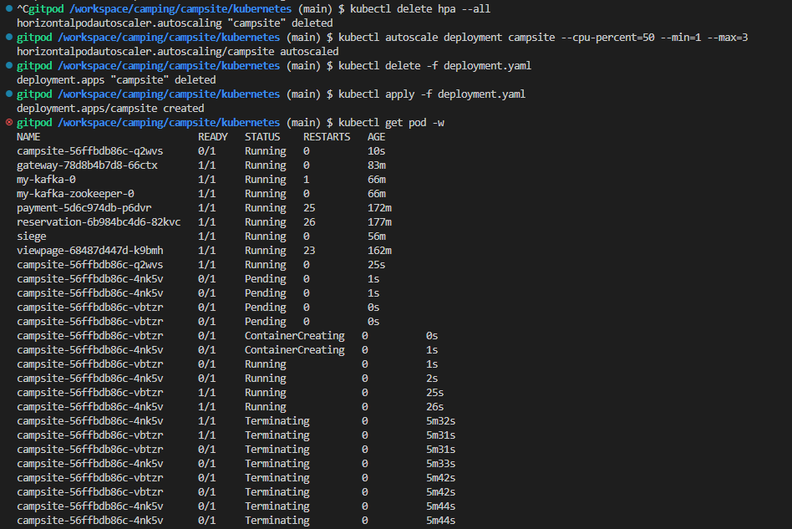This screenshot has width=792, height=529.
Task: Click the 'kubectl delete hpa --all' command text
Action: pyautogui.click(x=420, y=9)
